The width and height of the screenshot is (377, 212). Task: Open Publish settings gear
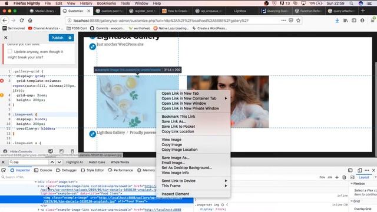click(x=70, y=38)
